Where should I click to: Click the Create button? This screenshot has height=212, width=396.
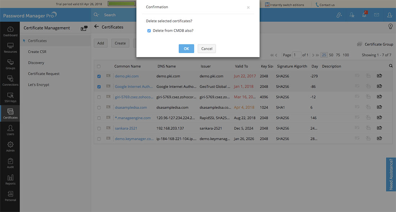coord(120,43)
